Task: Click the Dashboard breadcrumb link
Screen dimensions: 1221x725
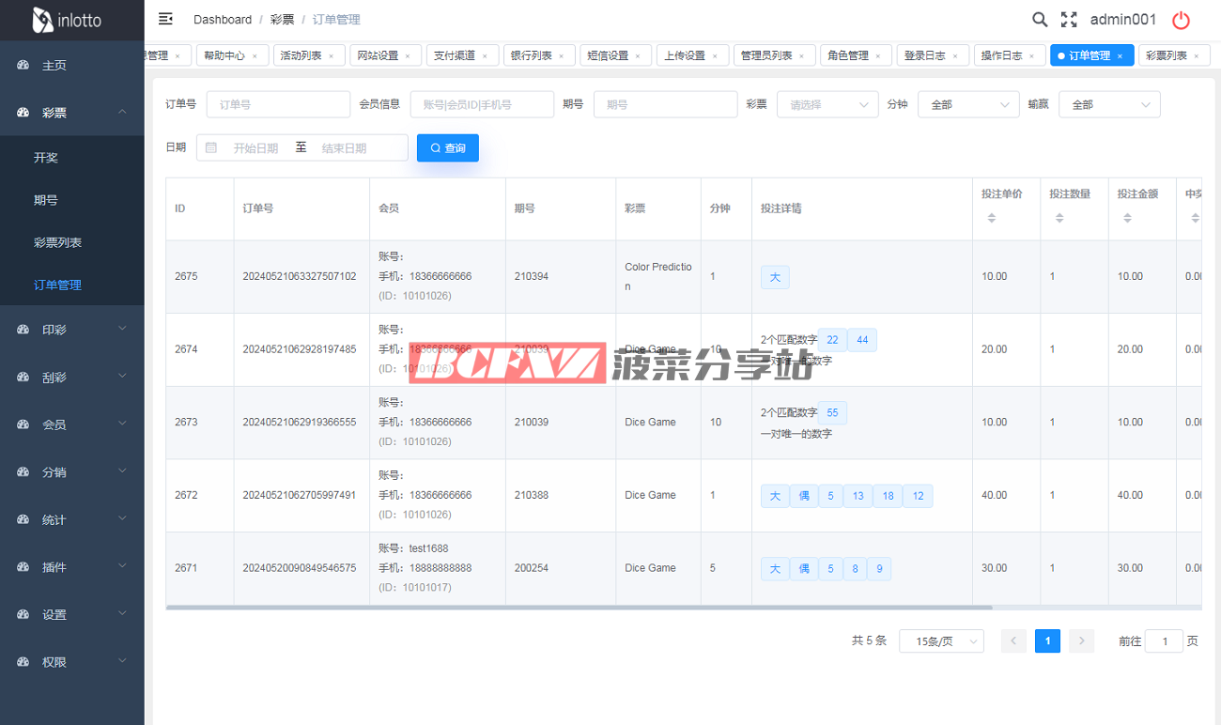Action: [x=223, y=20]
